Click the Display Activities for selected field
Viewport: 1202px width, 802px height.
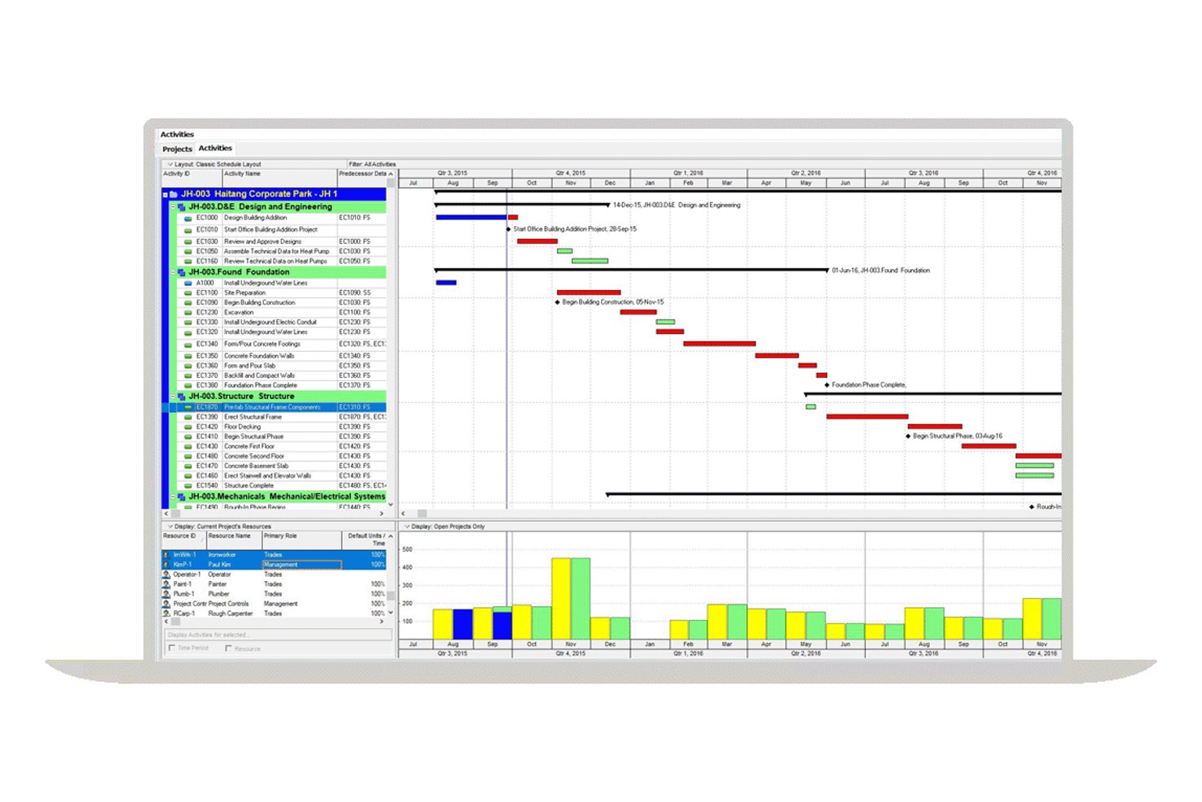[x=279, y=635]
